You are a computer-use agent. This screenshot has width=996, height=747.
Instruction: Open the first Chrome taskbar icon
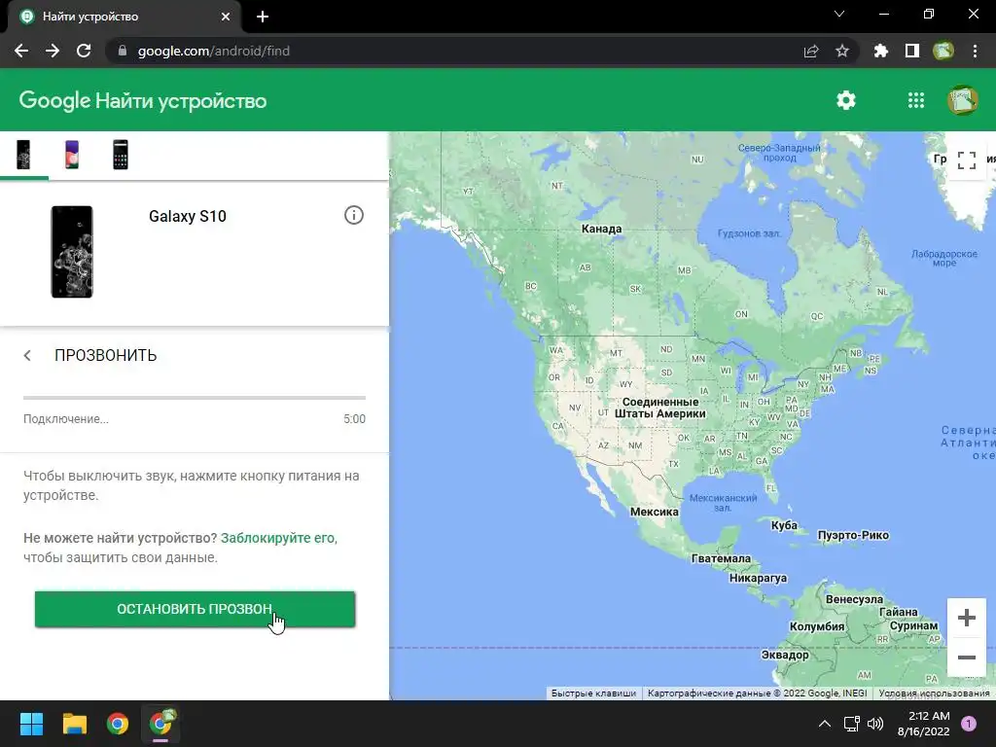[118, 724]
